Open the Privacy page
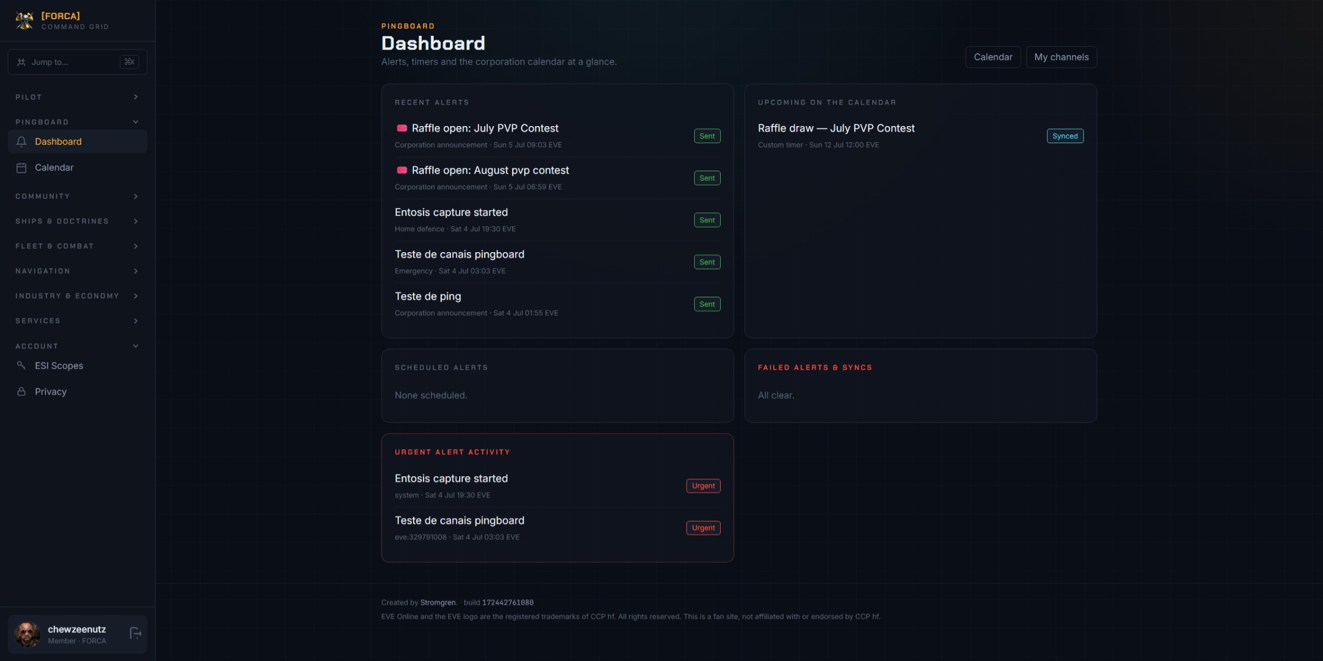This screenshot has height=661, width=1323. pos(77,391)
